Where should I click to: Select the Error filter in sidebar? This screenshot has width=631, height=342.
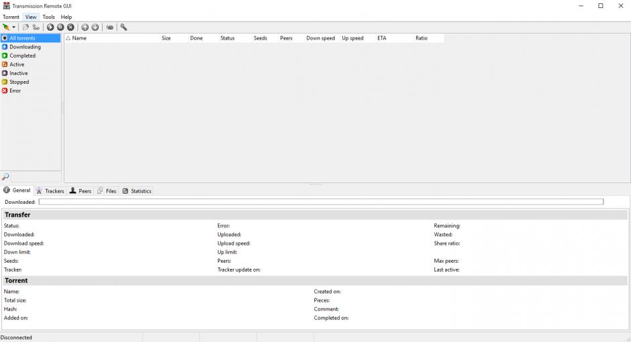click(x=15, y=91)
